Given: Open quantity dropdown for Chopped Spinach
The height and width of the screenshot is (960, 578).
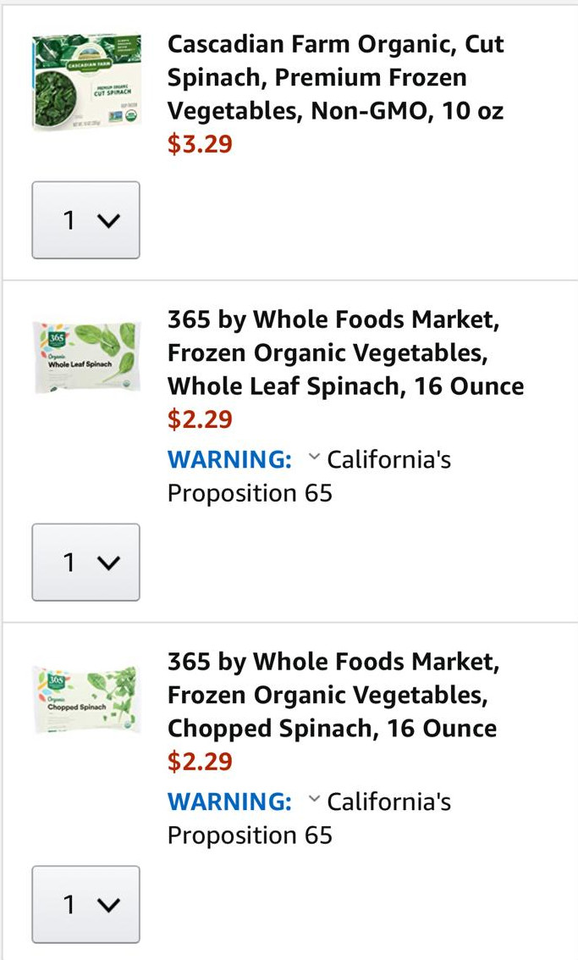Looking at the screenshot, I should pos(85,905).
